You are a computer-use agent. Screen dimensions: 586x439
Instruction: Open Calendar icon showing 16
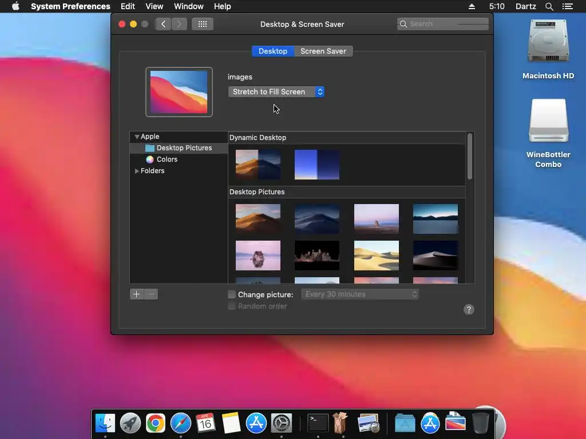[x=205, y=423]
